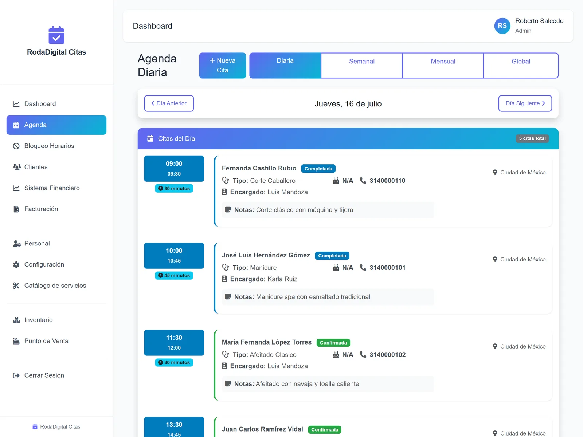Click the Agenda calendar icon in sidebar

click(x=16, y=125)
